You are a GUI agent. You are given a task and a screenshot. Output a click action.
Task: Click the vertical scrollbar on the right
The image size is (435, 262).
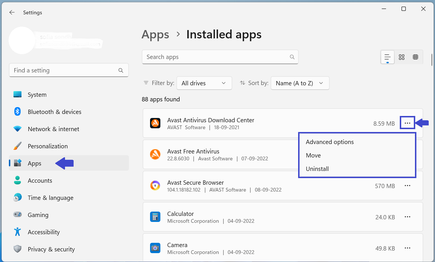coord(432,60)
